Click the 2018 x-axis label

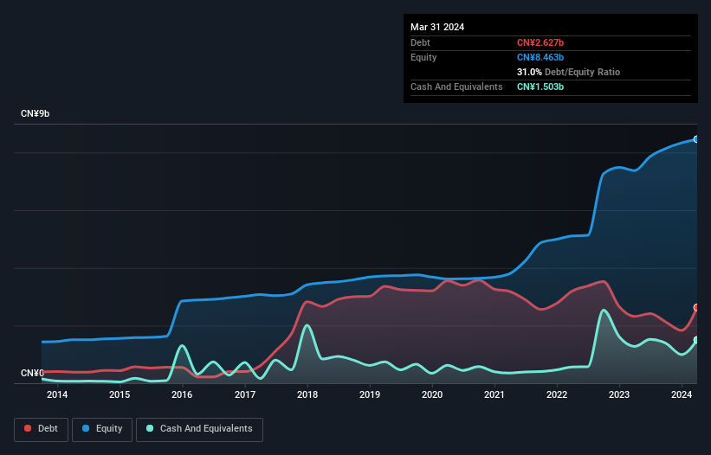pyautogui.click(x=307, y=394)
